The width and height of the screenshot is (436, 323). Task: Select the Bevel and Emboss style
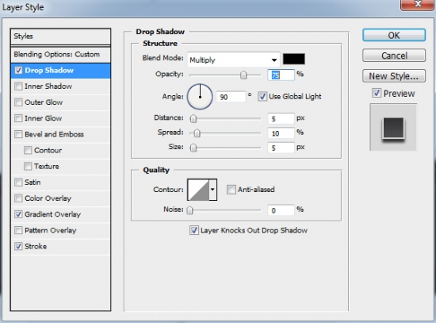54,134
